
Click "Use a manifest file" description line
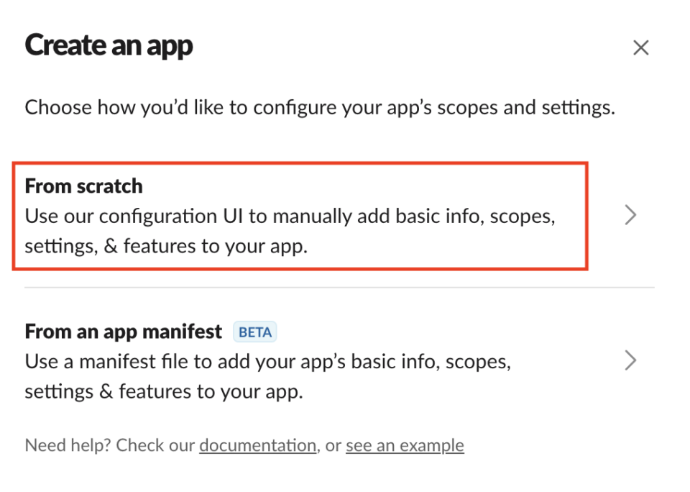click(267, 361)
